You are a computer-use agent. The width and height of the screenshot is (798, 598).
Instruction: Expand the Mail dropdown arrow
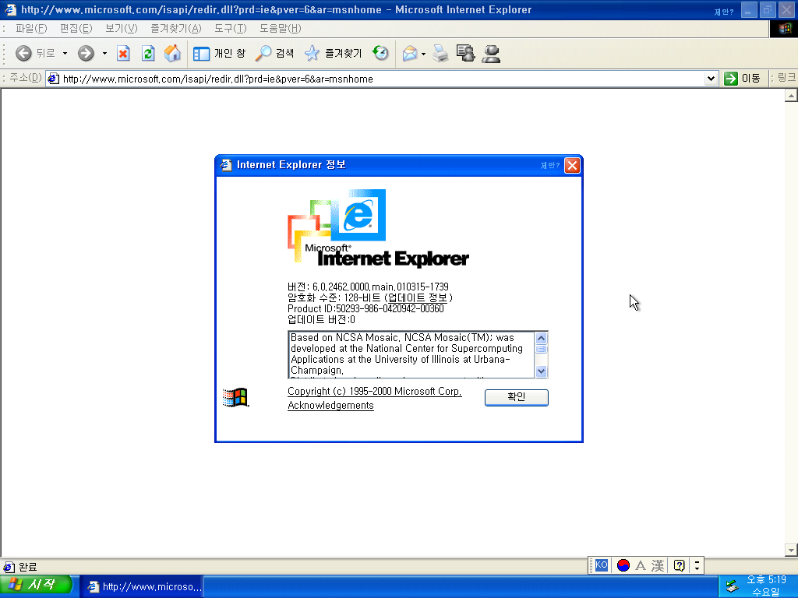(x=423, y=54)
